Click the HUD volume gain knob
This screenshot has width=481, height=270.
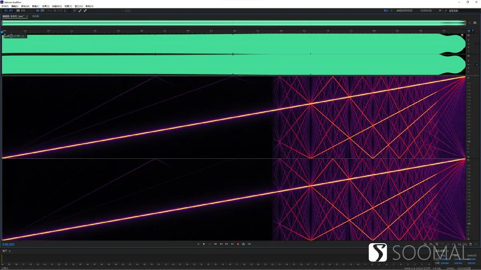[x=11, y=36]
